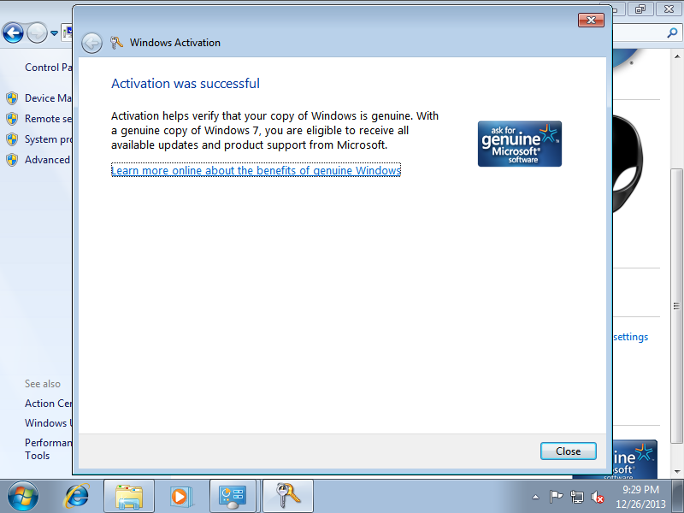Image resolution: width=684 pixels, height=513 pixels.
Task: Open the genuine Windows benefits link
Action: tap(256, 170)
